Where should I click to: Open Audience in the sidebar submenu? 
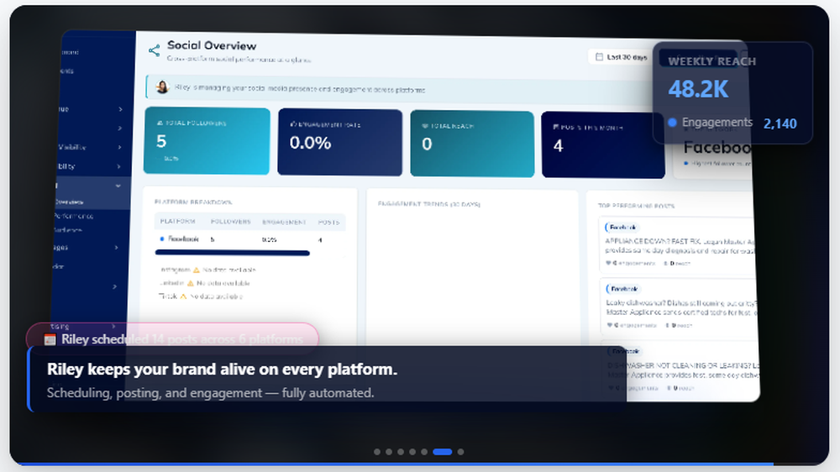click(x=67, y=230)
